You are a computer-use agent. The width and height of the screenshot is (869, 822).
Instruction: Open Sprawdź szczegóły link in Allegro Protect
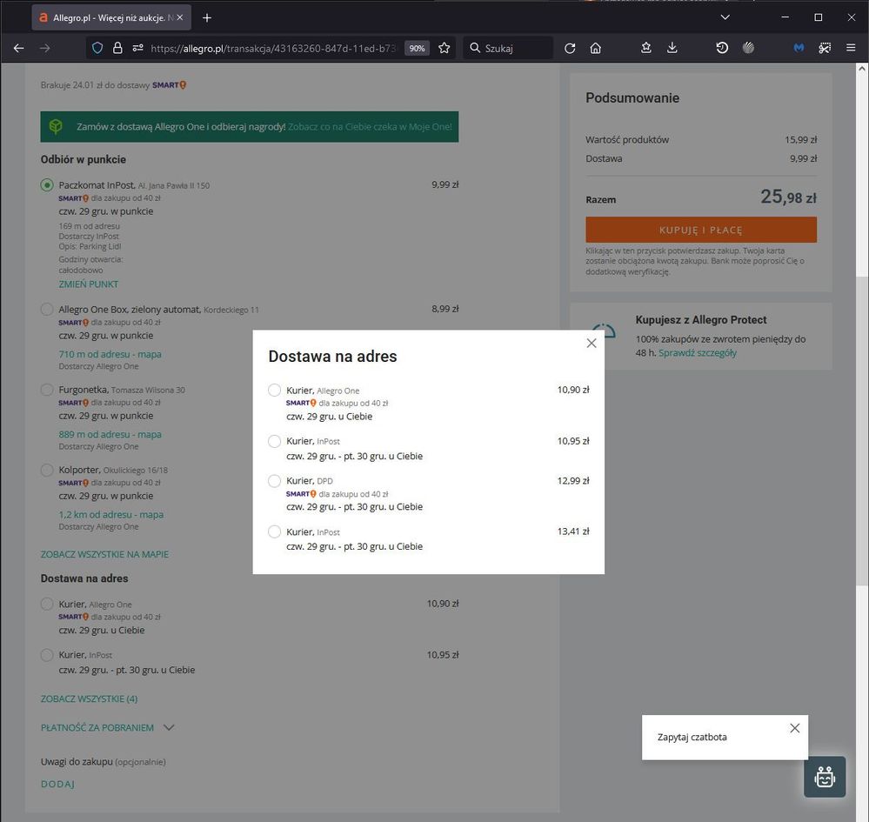[697, 352]
